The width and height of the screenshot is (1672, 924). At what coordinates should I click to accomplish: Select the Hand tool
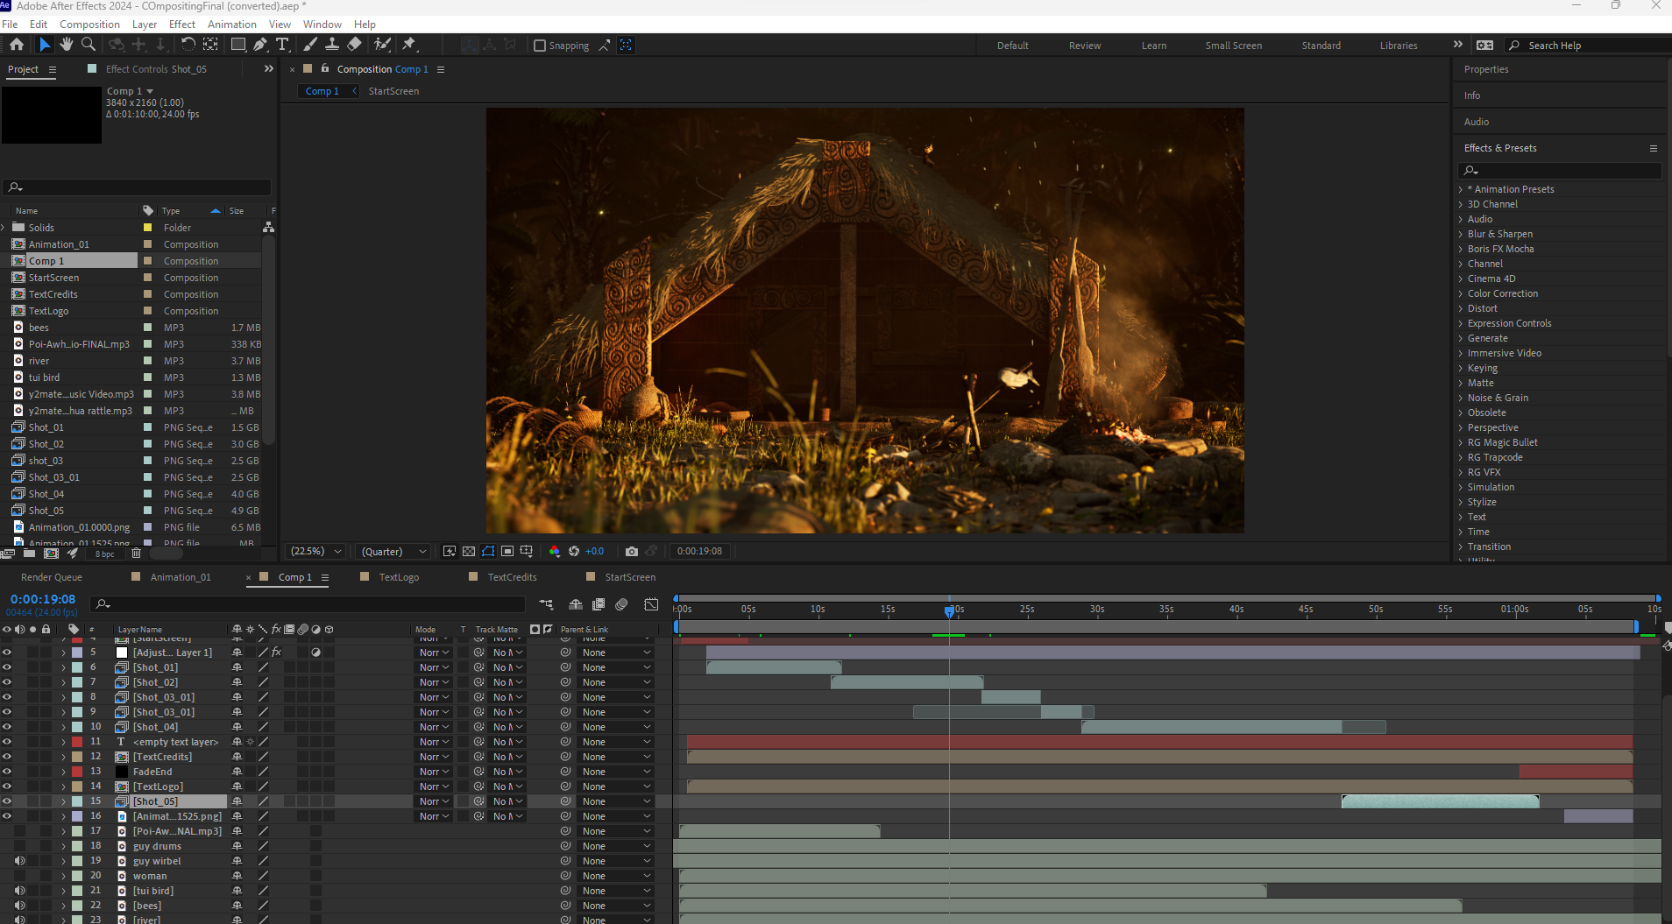[67, 45]
